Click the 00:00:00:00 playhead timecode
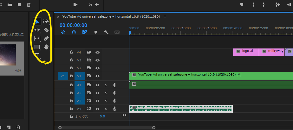The width and height of the screenshot is (293, 130). pos(73,25)
